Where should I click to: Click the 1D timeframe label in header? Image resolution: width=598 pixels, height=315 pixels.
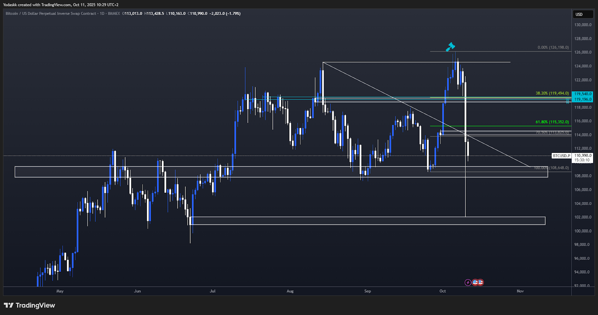pyautogui.click(x=102, y=13)
